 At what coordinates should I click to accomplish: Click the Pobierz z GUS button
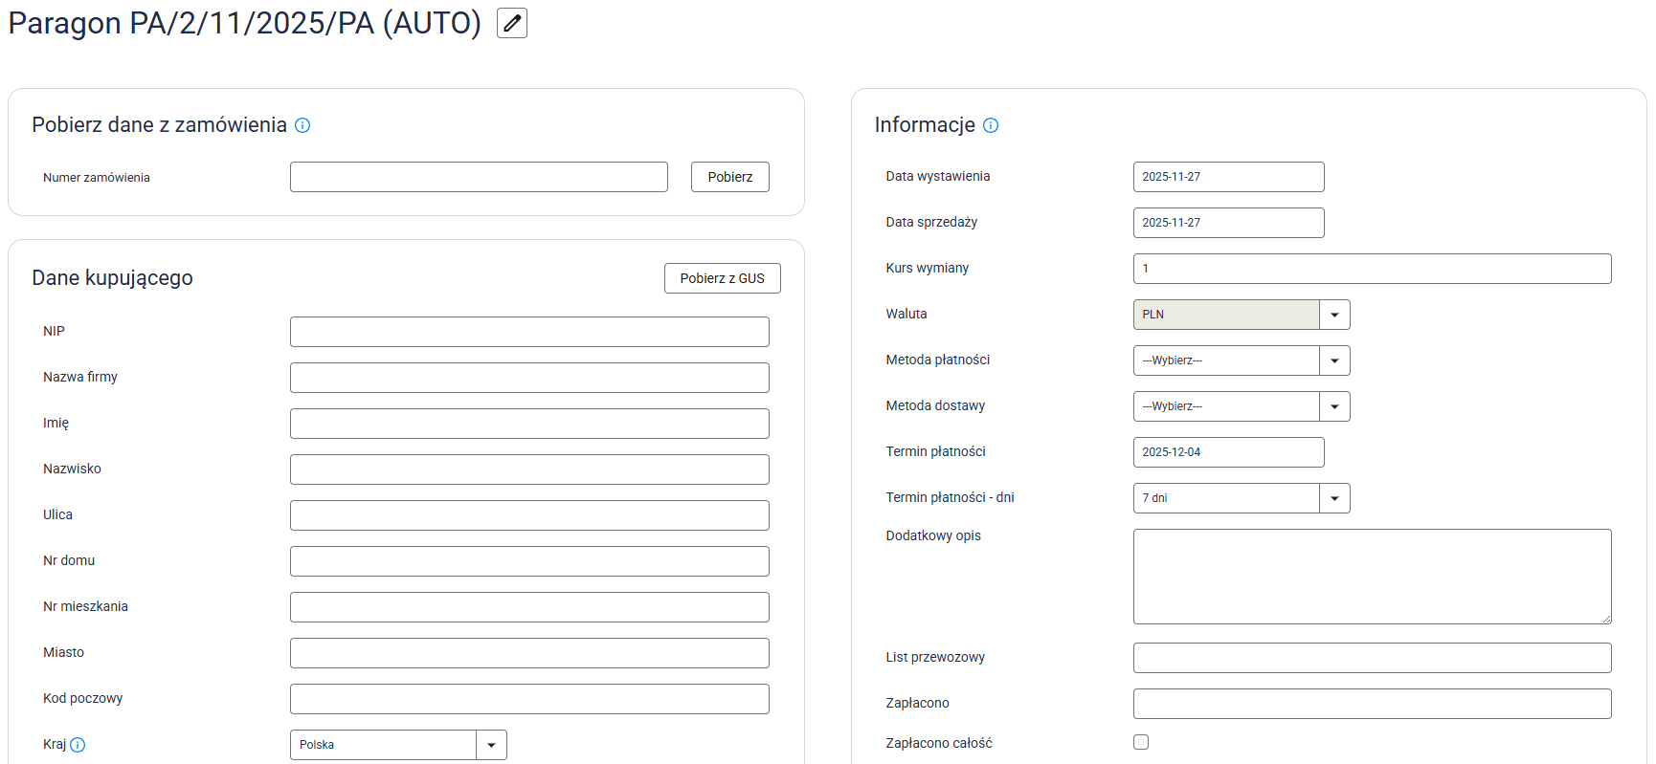tap(722, 278)
